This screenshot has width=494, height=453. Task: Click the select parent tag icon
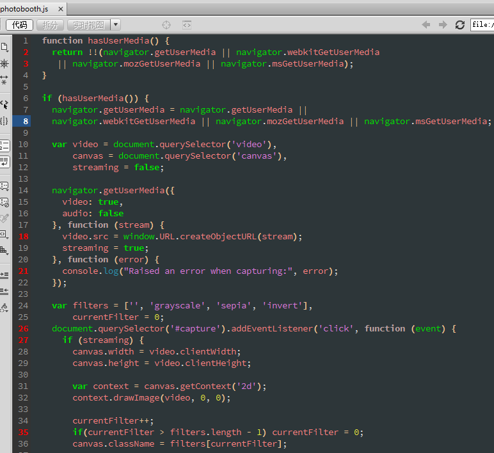pyautogui.click(x=4, y=104)
